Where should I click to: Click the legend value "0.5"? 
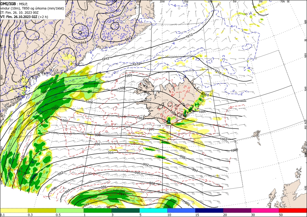[x=58, y=215]
